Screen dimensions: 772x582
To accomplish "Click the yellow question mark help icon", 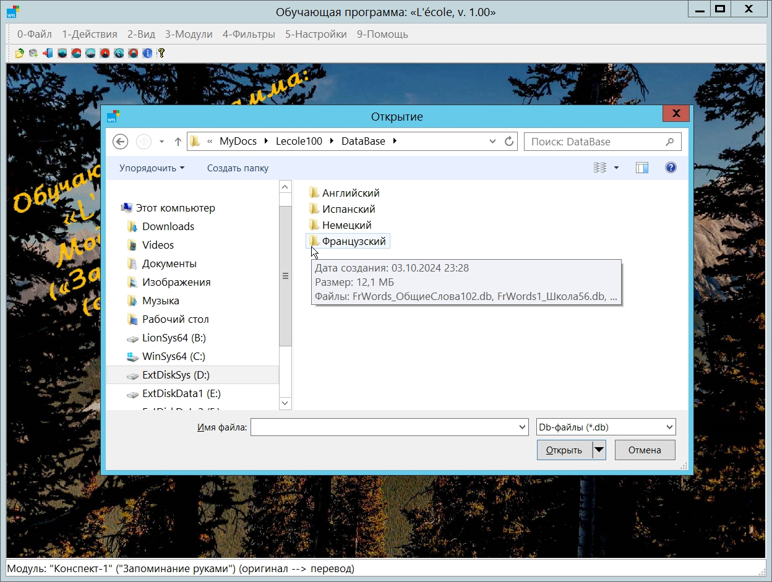I will tap(161, 53).
